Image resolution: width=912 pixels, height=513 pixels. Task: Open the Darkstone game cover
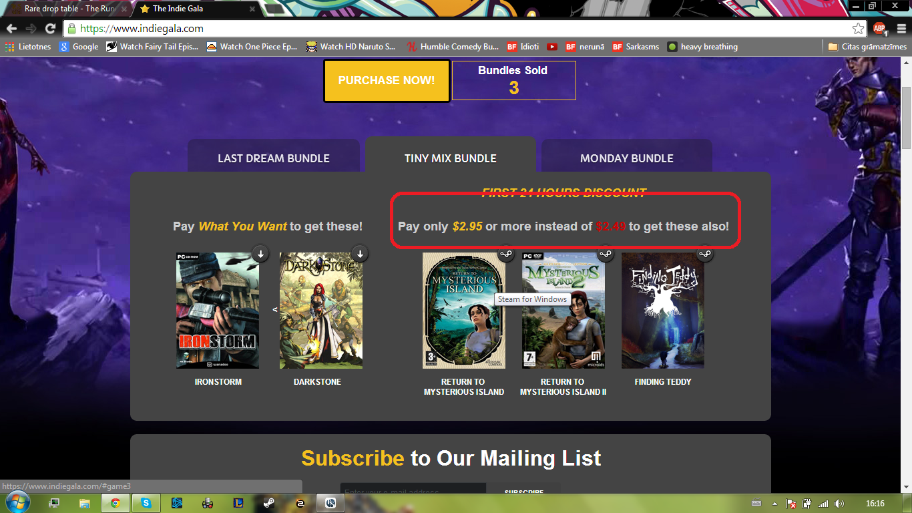pos(321,311)
